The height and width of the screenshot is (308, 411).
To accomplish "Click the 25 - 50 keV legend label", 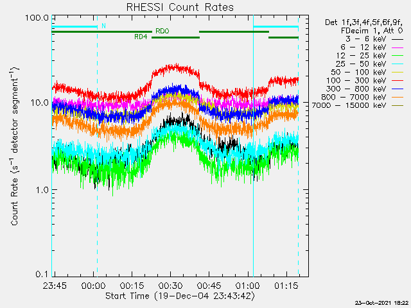I will click(361, 64).
